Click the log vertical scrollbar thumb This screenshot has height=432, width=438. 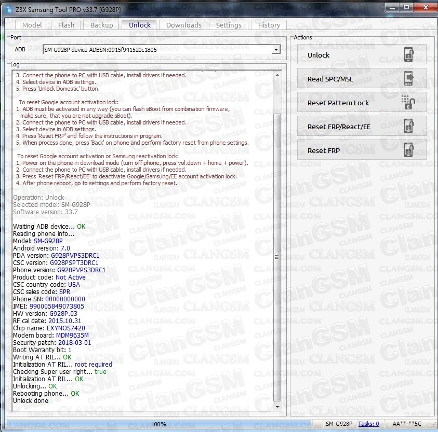(x=277, y=257)
